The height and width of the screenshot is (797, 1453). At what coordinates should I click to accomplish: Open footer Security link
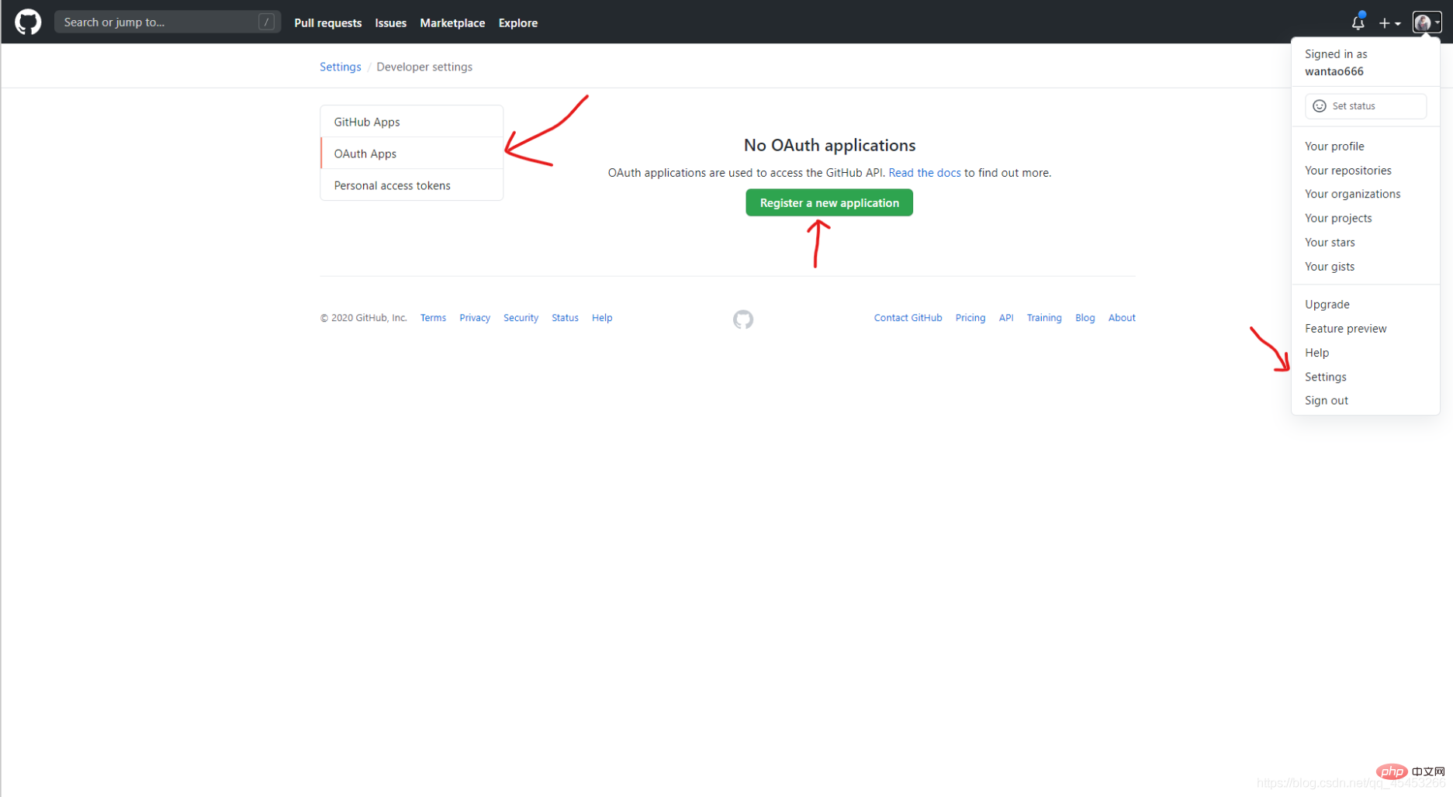(521, 318)
